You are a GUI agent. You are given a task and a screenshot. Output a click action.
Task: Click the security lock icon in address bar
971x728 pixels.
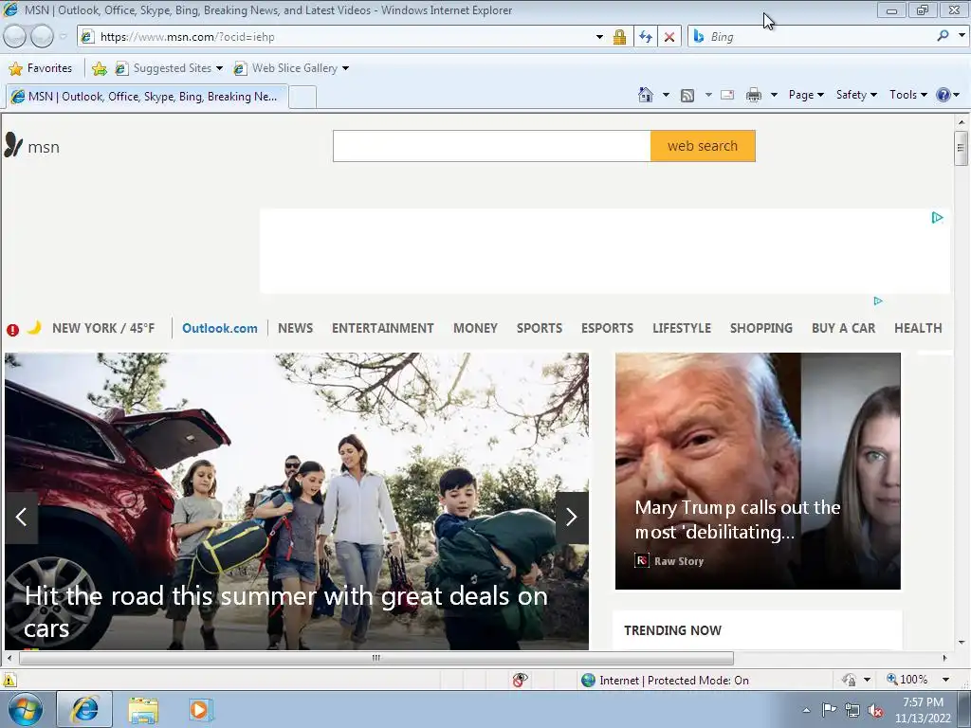619,37
